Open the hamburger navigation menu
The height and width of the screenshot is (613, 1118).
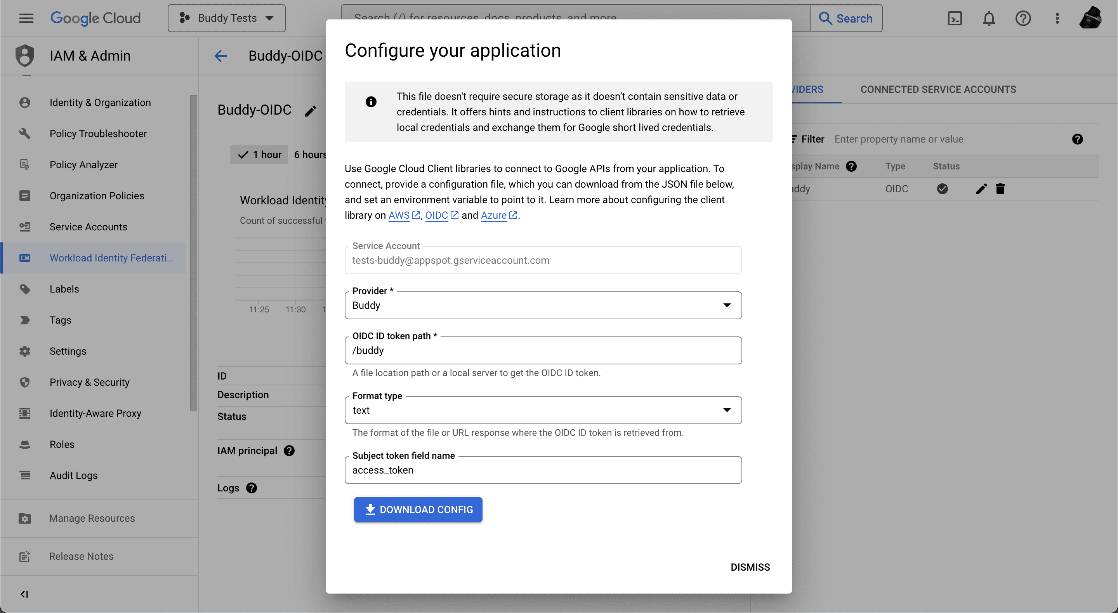(26, 18)
